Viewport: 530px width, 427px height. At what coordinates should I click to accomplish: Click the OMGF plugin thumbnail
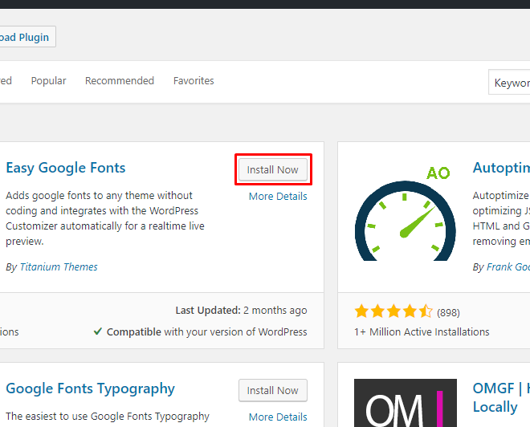pyautogui.click(x=406, y=403)
